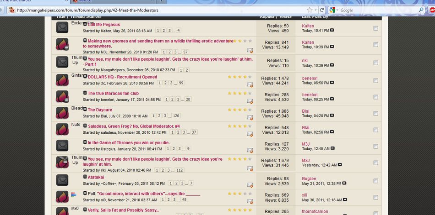Go to last post arrow for Bugzee May 31
The width and height of the screenshot is (435, 215).
click(x=344, y=183)
